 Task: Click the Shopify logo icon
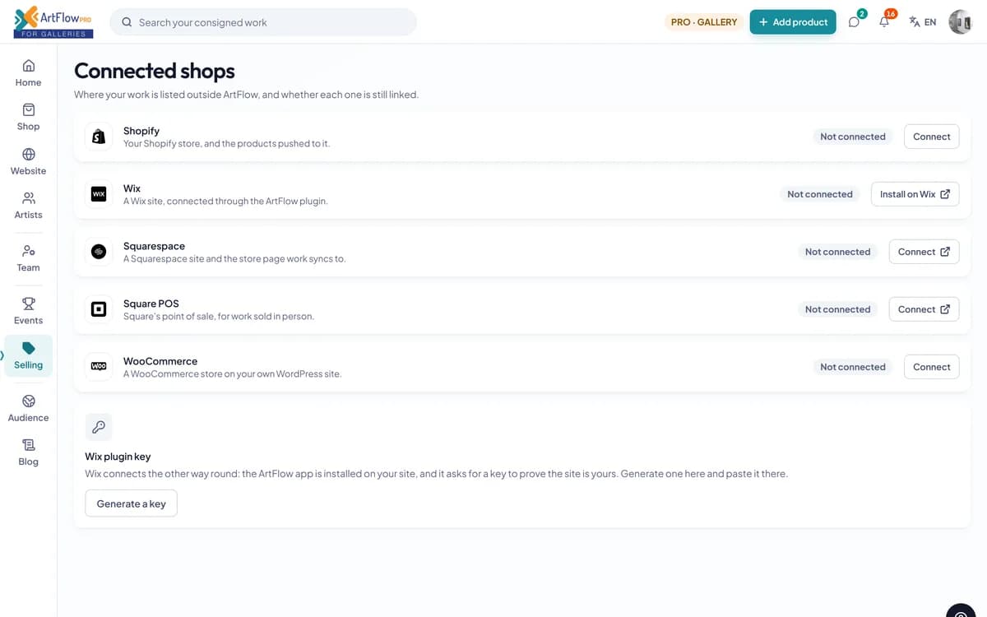tap(99, 137)
